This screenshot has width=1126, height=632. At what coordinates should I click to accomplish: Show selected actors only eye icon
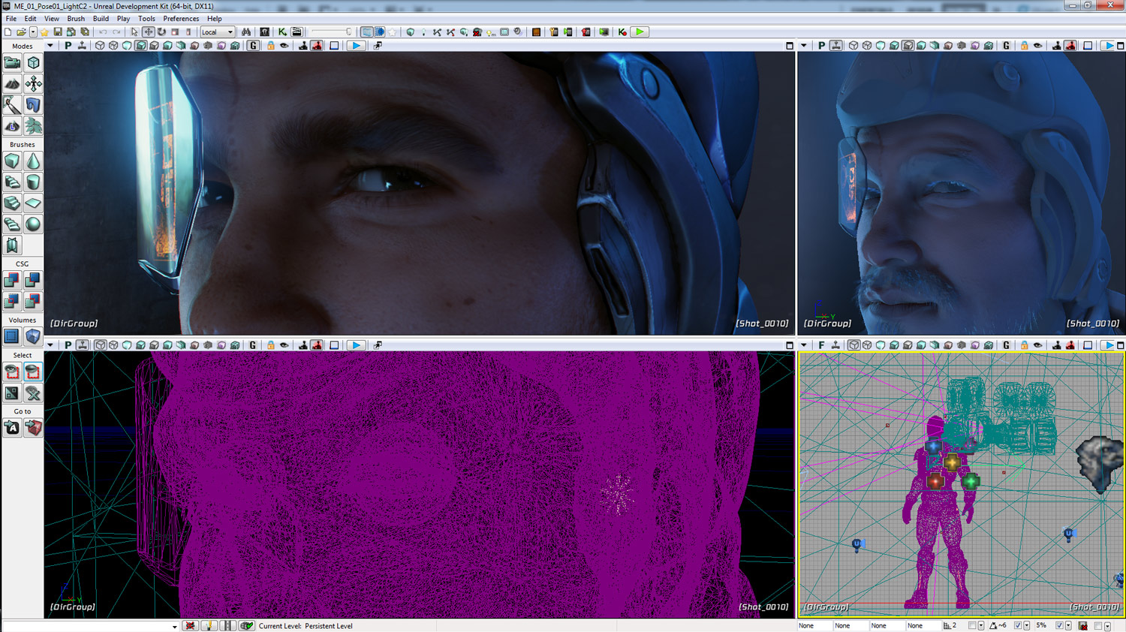[x=12, y=372]
